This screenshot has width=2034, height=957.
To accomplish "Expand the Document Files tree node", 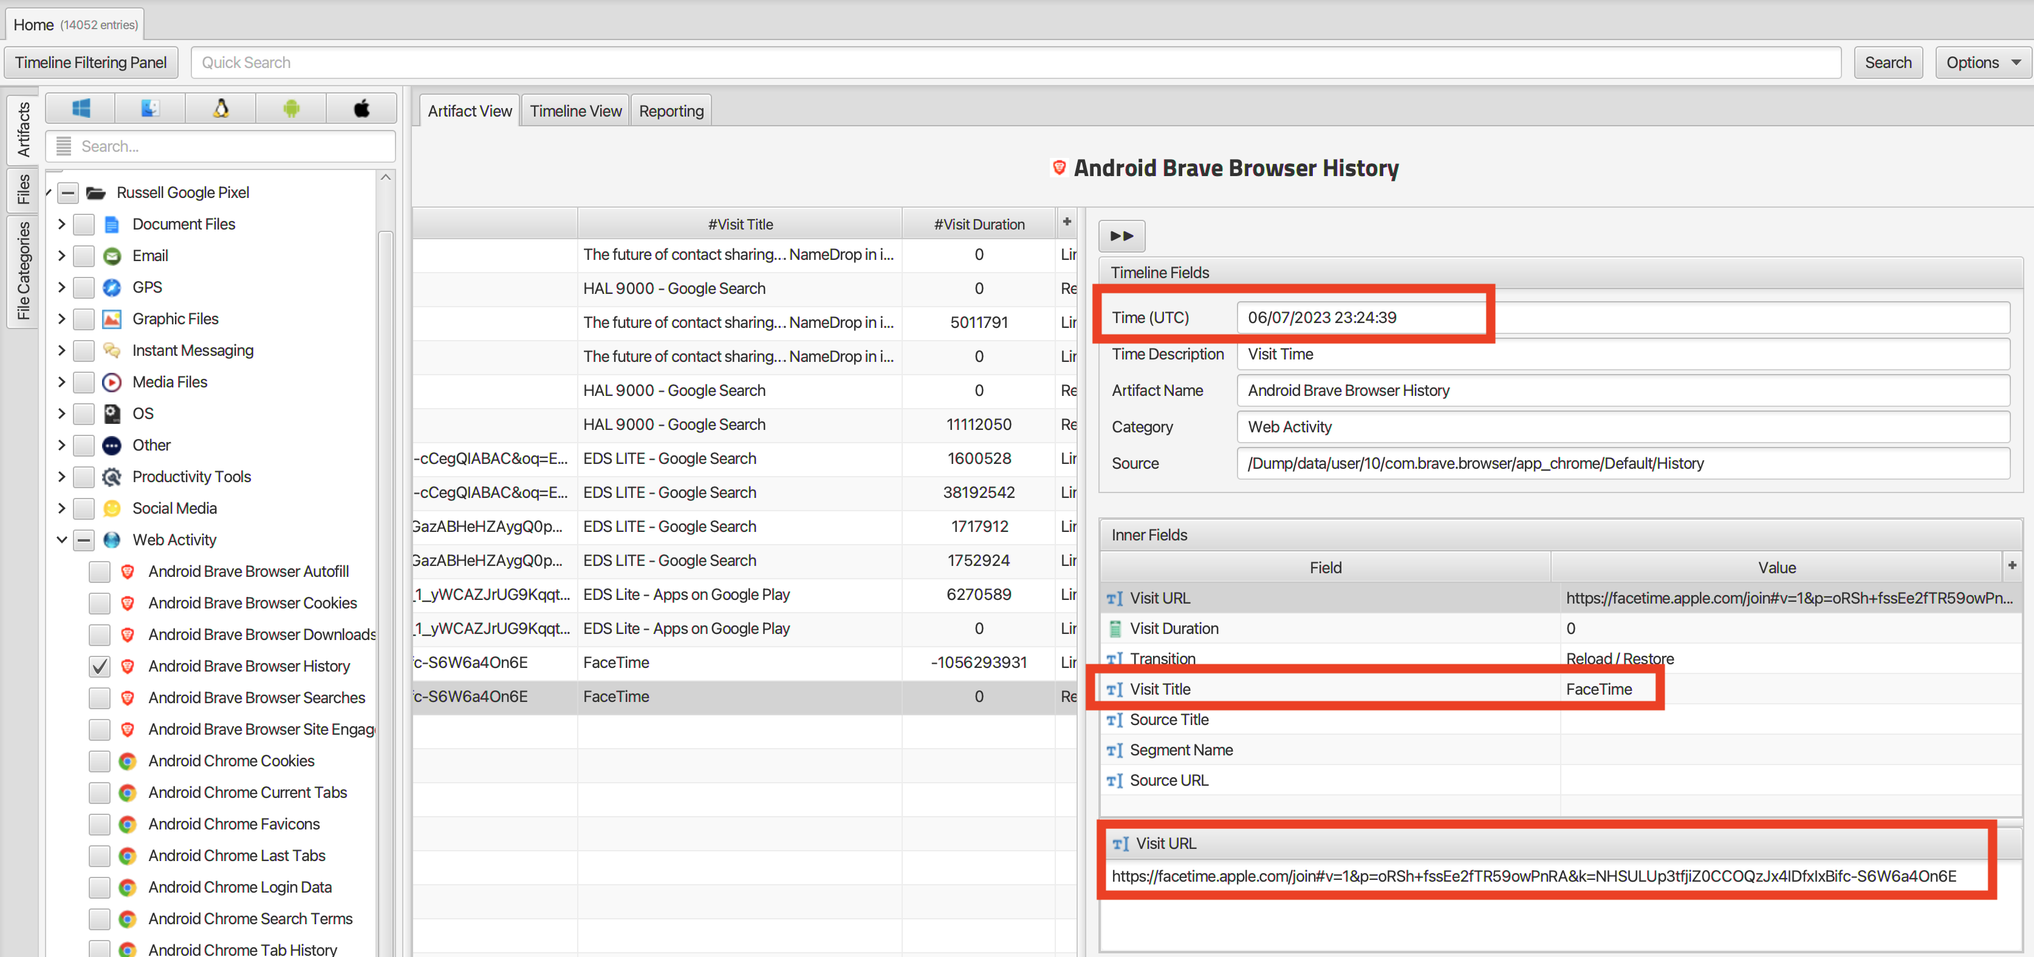I will click(x=61, y=225).
